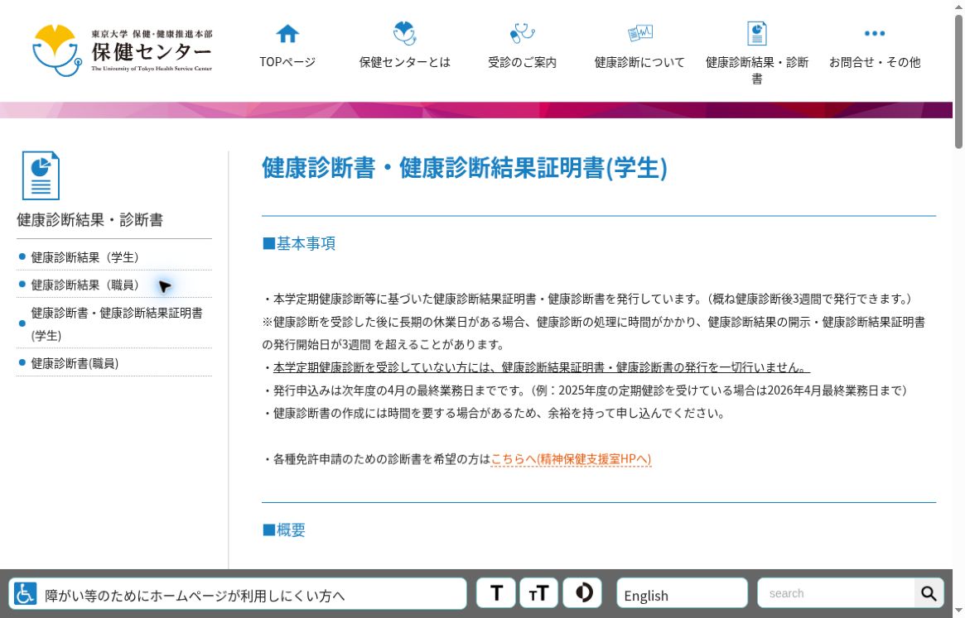
Task: Focus the search input field
Action: [837, 593]
